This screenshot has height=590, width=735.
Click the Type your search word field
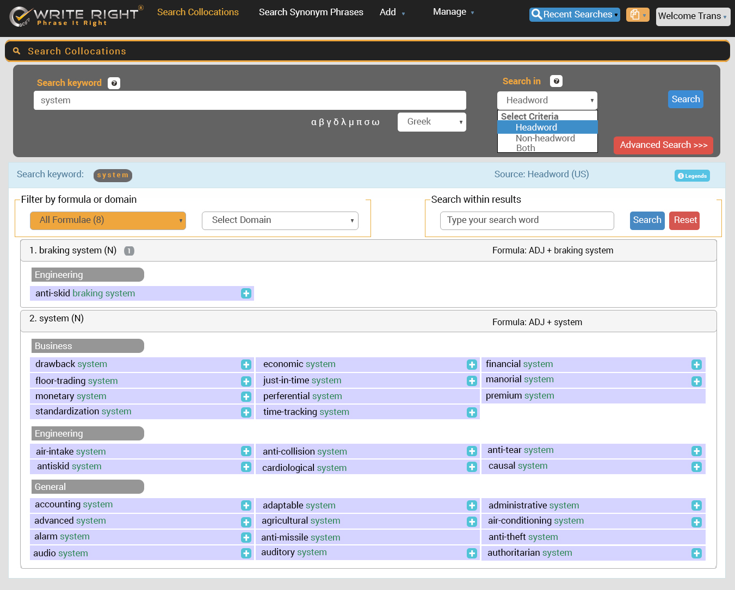coord(526,220)
